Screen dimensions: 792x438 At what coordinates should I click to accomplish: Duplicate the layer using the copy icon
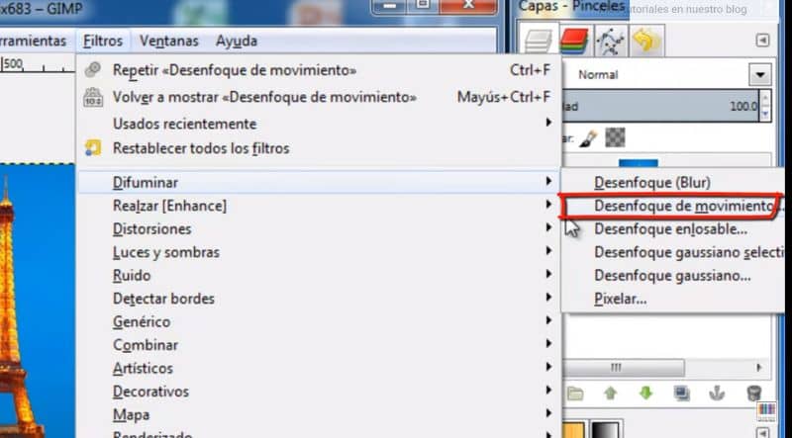[x=682, y=394]
